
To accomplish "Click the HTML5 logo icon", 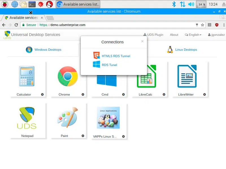I will coord(96,55).
